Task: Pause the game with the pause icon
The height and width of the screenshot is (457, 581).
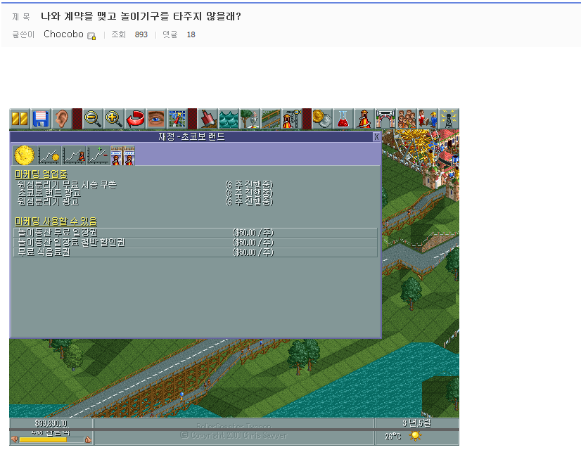Action: pos(20,119)
